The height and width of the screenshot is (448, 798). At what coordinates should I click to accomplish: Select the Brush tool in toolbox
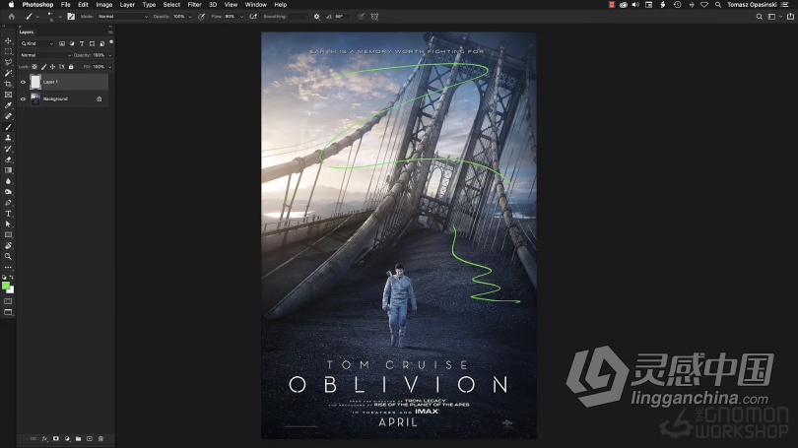click(8, 127)
